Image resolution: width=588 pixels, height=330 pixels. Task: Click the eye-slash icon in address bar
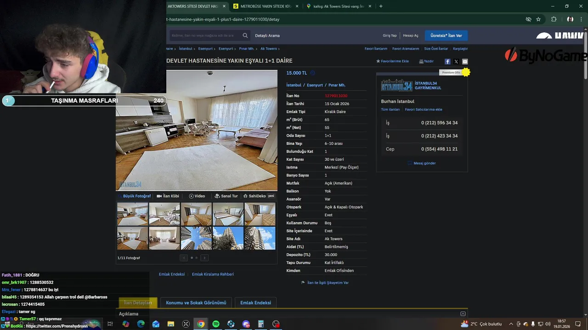coord(528,19)
